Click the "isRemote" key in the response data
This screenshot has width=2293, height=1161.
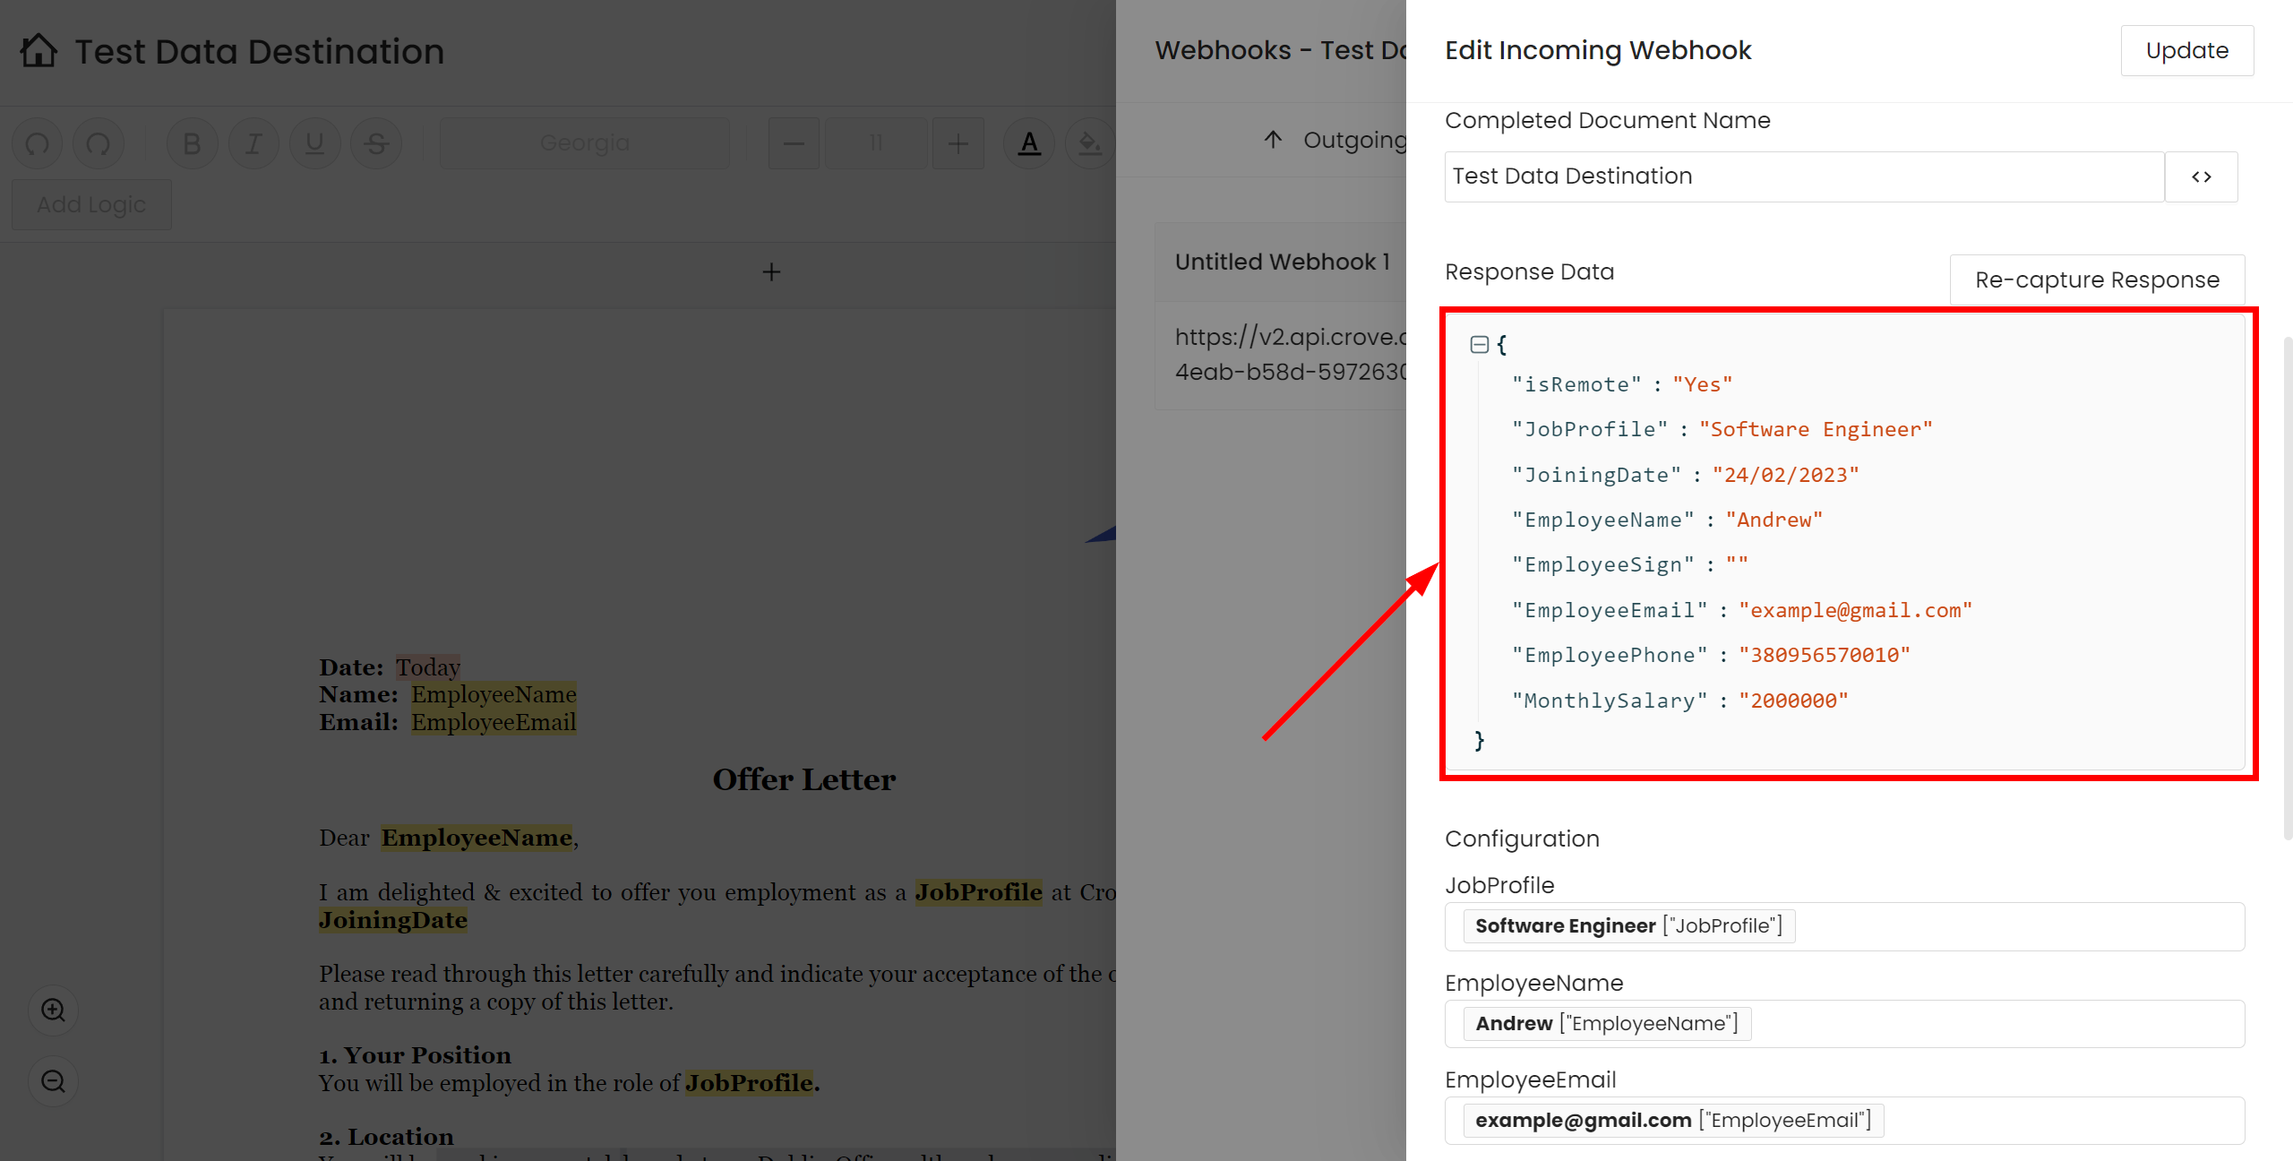[x=1576, y=384]
